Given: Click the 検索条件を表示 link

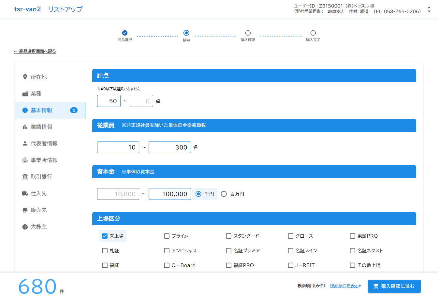Looking at the screenshot, I should tap(345, 286).
